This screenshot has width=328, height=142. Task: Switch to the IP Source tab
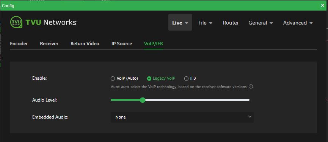(122, 44)
